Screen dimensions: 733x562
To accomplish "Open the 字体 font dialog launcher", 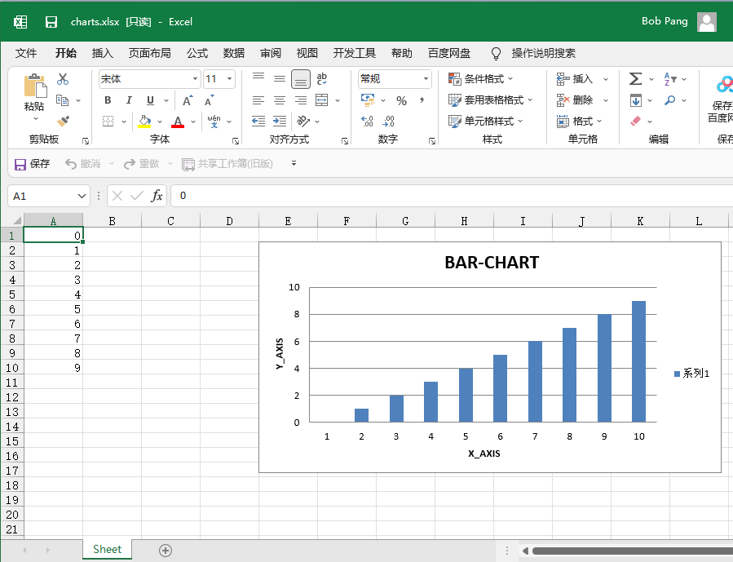I will tap(236, 141).
